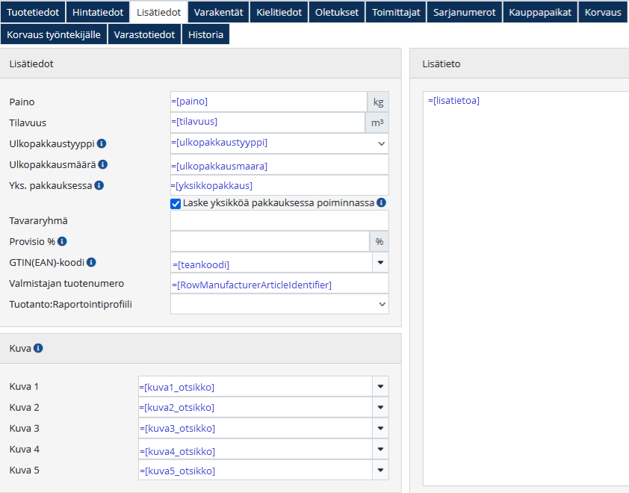Open GTIN(EAN)-koodi dropdown arrow
The width and height of the screenshot is (629, 493).
coord(380,263)
